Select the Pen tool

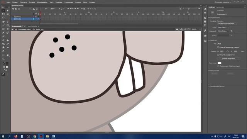[3, 22]
